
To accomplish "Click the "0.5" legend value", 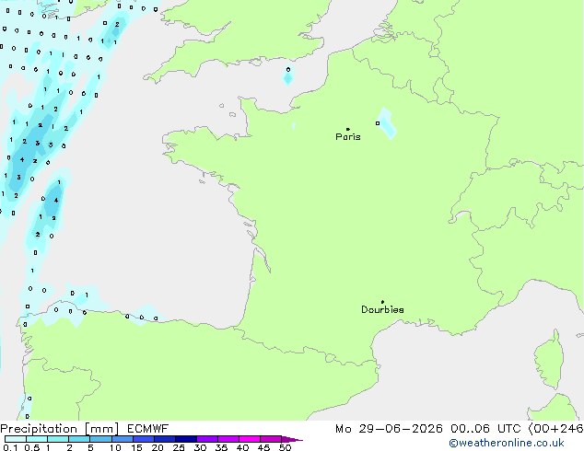I will pos(32,447).
